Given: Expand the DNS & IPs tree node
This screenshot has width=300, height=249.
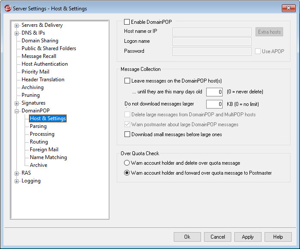Looking at the screenshot, I should point(17,33).
